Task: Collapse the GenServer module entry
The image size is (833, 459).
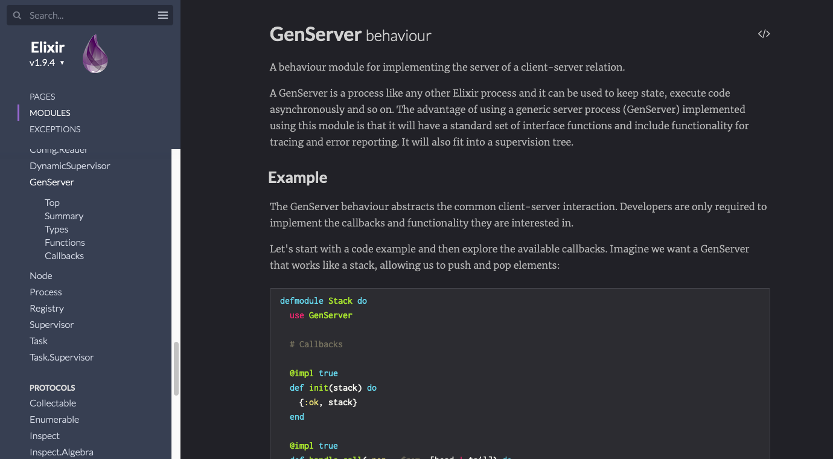Action: pos(52,182)
